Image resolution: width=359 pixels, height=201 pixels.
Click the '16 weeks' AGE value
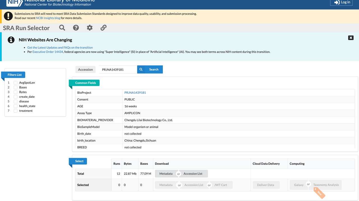[x=131, y=106]
